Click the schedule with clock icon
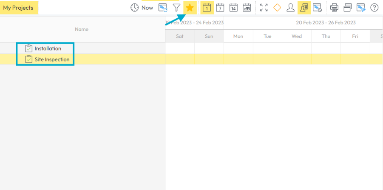 [x=317, y=8]
